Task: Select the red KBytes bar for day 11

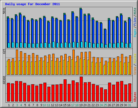Action: click(x=49, y=94)
